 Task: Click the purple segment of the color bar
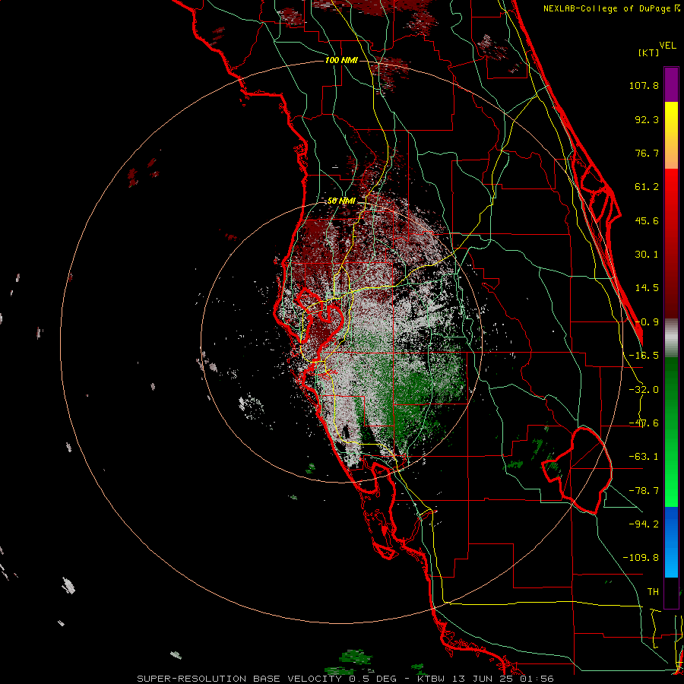tap(671, 84)
